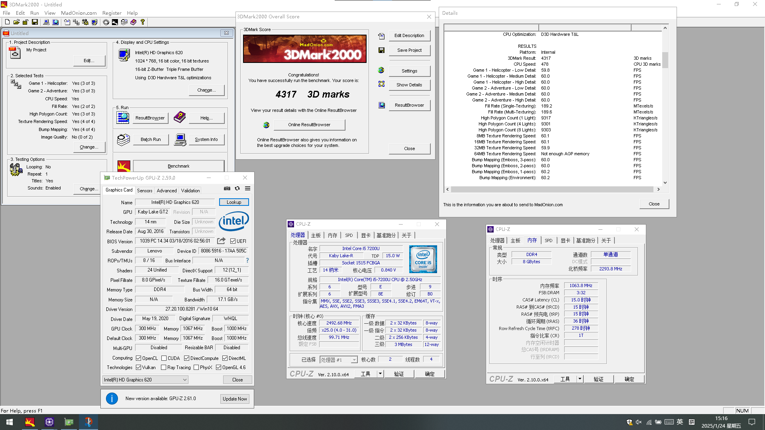Click the CPU-Z taskbar icon
The width and height of the screenshot is (765, 430).
[49, 422]
